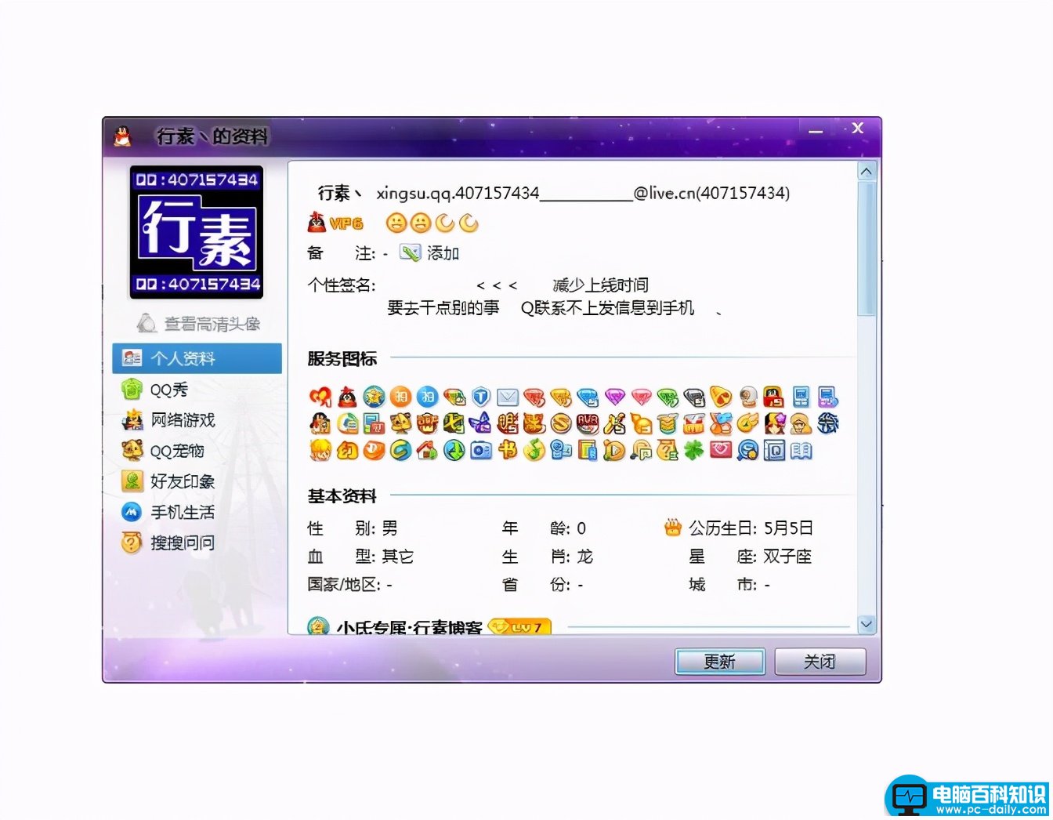Click the 性别: 男 field
This screenshot has width=1053, height=820.
pyautogui.click(x=353, y=528)
